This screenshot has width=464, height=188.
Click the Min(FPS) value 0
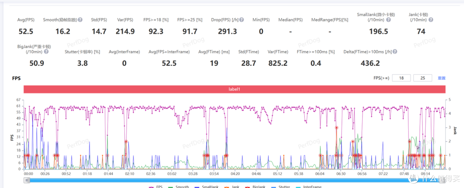click(261, 31)
